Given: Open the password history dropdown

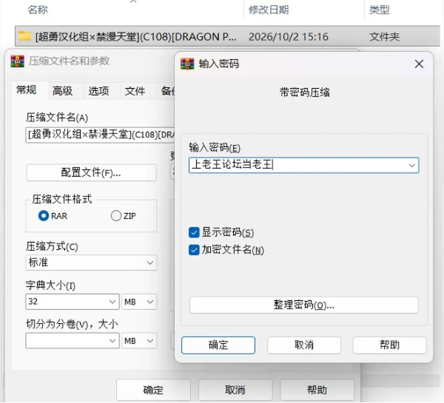Looking at the screenshot, I should [x=412, y=165].
